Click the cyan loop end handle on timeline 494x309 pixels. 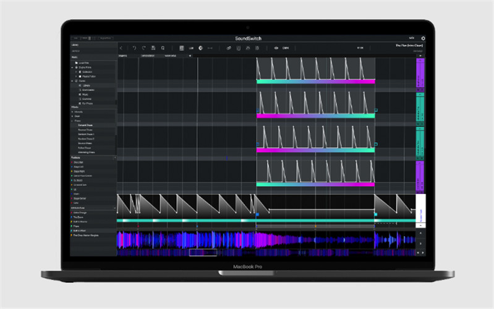pos(375,214)
